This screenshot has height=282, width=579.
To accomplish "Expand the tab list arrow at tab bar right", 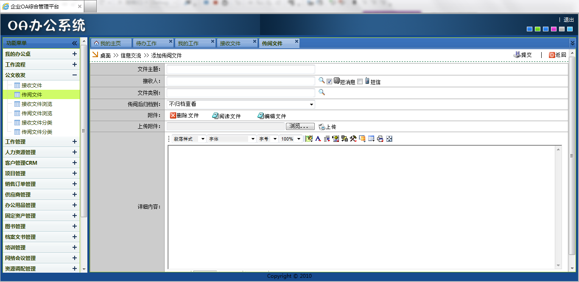I will [x=572, y=43].
